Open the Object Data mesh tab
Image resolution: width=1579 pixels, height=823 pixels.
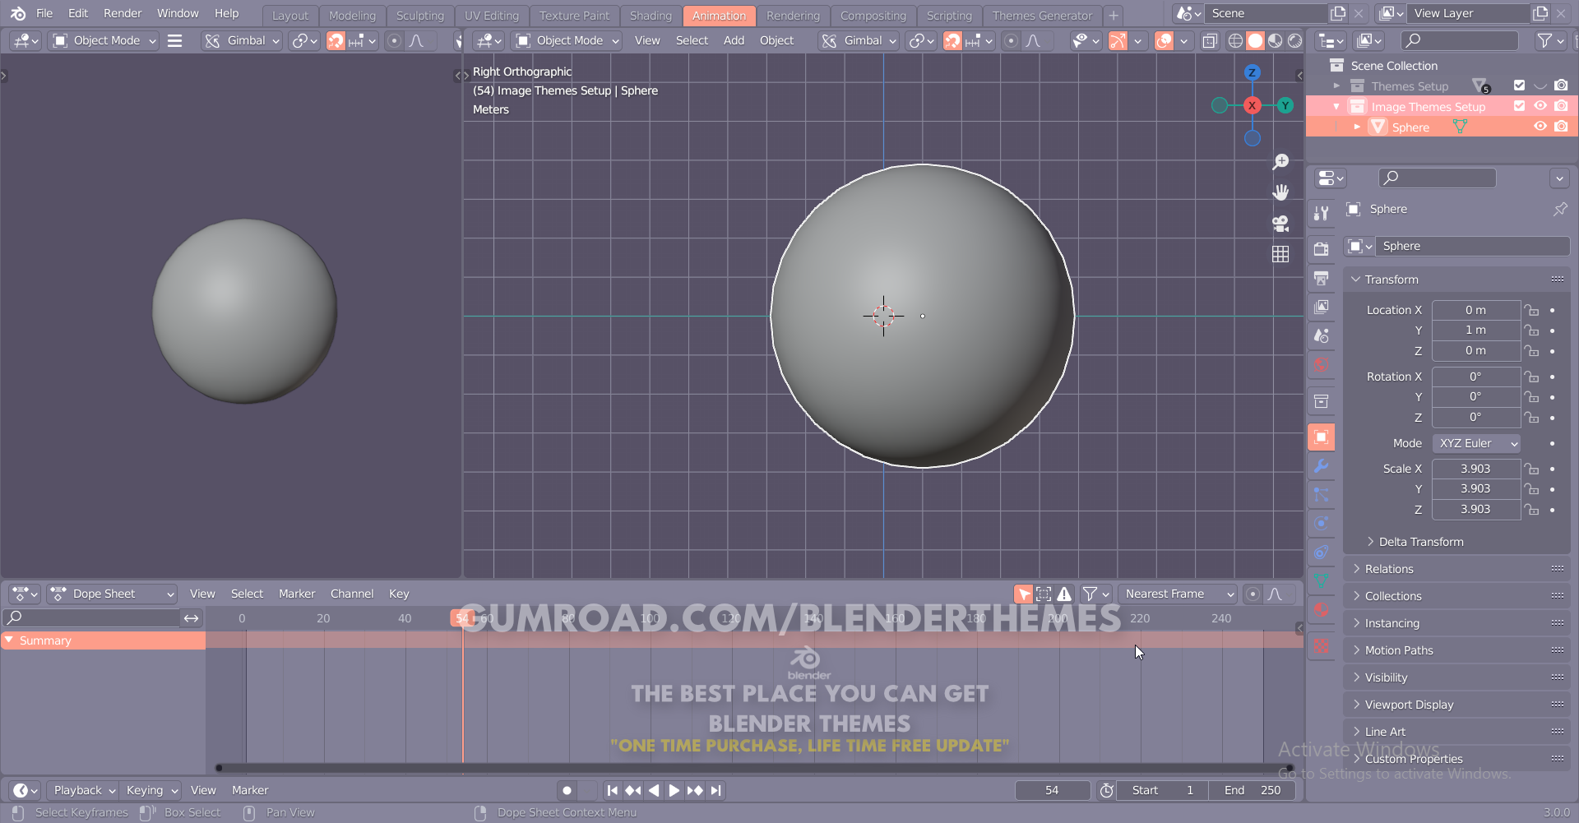pos(1322,581)
